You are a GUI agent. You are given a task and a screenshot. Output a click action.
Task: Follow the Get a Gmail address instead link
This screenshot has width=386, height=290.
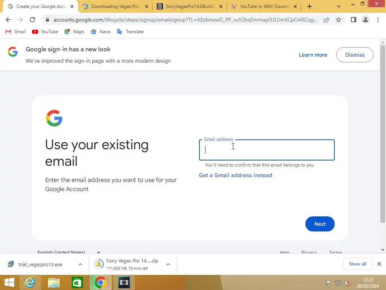point(235,175)
